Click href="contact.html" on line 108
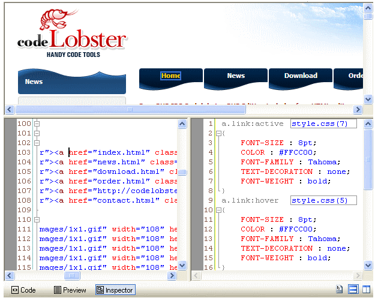The width and height of the screenshot is (375, 298). pyautogui.click(x=114, y=200)
